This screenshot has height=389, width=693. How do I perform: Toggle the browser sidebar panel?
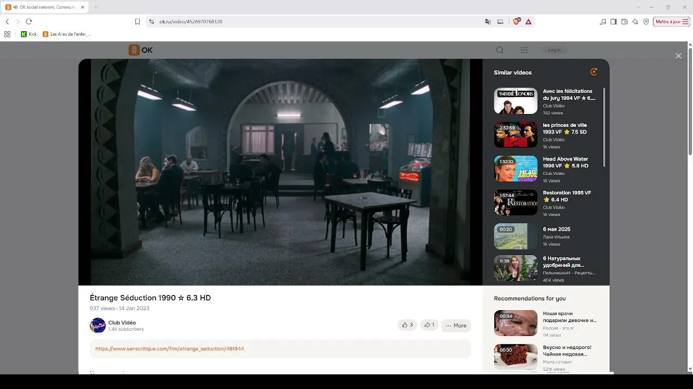(613, 22)
